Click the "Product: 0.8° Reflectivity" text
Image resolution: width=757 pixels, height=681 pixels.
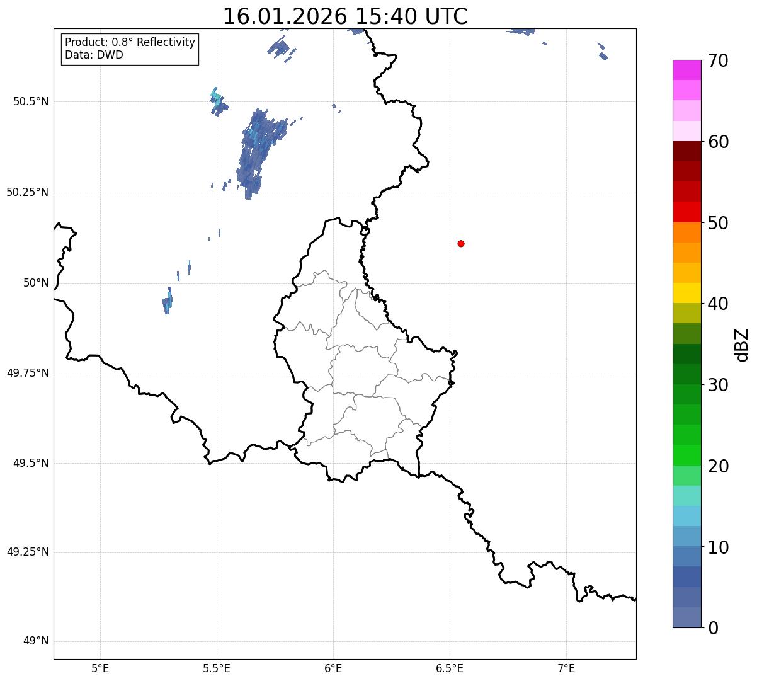pyautogui.click(x=130, y=42)
